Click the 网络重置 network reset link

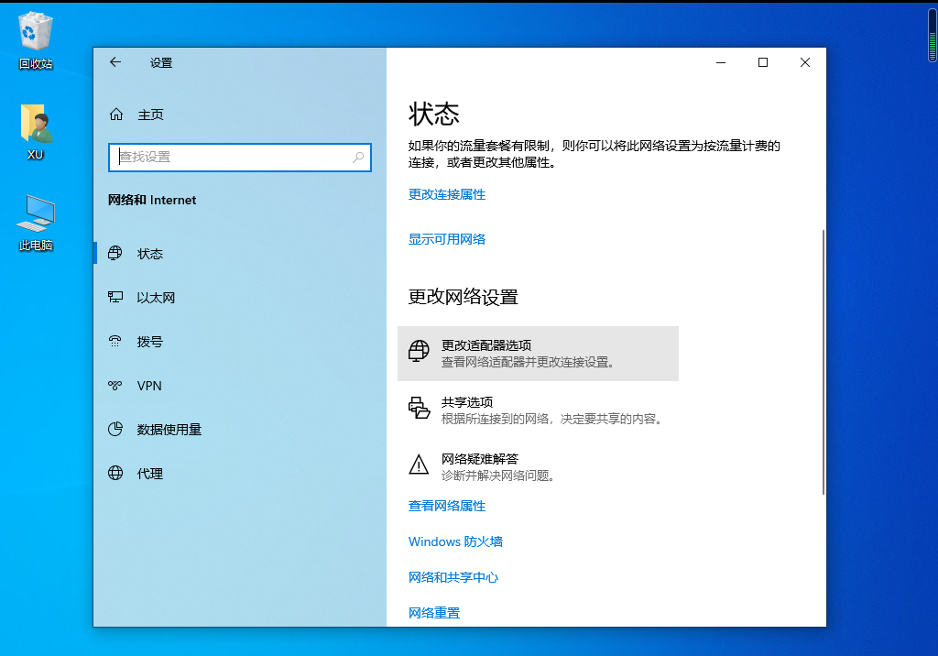coord(433,612)
